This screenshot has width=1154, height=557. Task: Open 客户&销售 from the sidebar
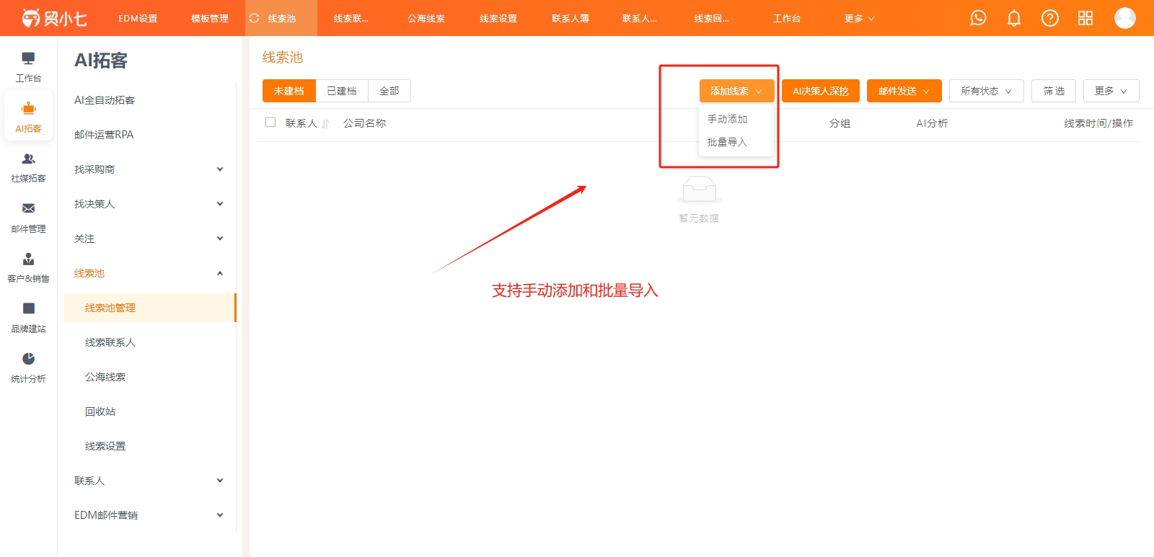coord(28,267)
